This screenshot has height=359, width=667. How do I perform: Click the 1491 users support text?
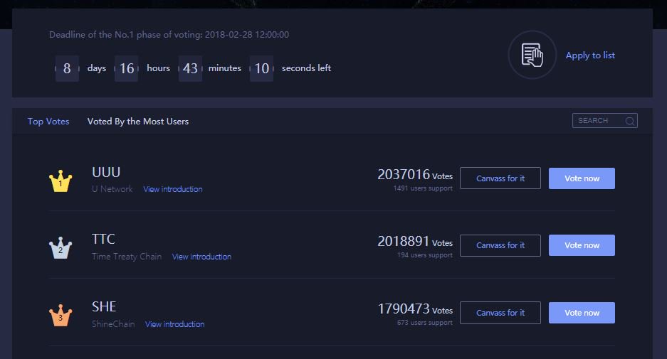coord(423,188)
